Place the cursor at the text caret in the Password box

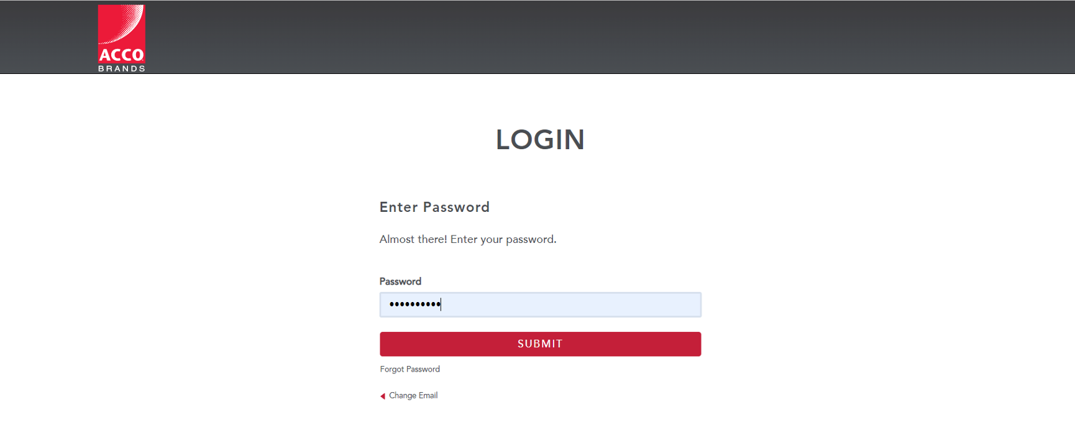441,304
